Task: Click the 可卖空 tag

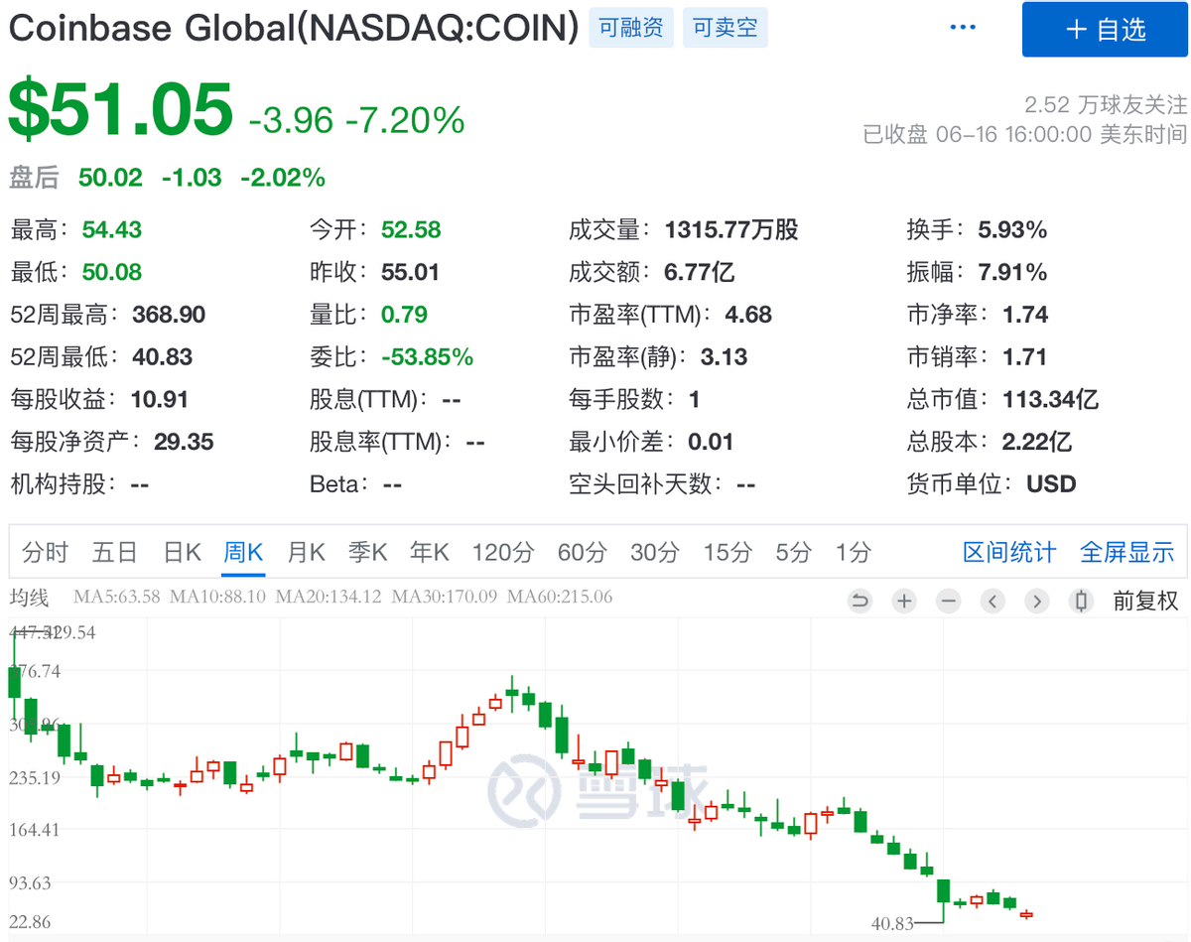Action: [725, 28]
